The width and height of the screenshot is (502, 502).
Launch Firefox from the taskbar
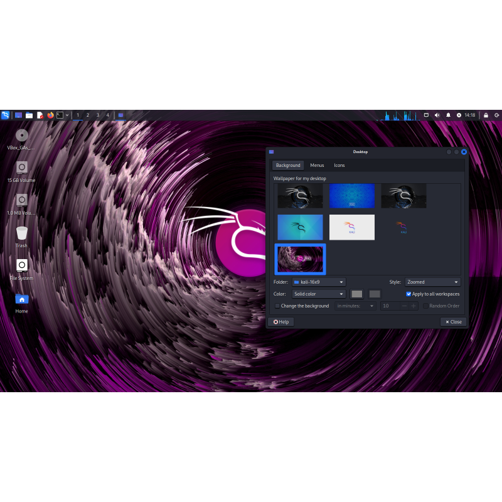pyautogui.click(x=50, y=115)
